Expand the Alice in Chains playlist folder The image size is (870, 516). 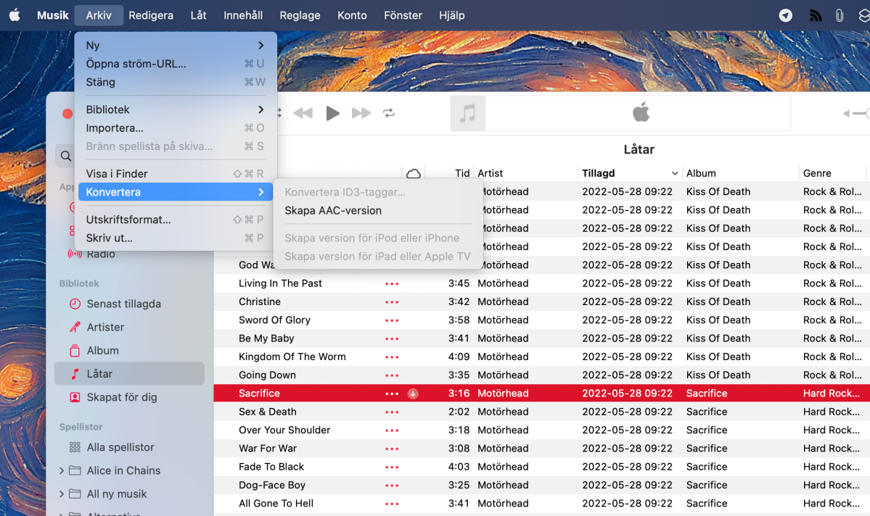click(x=62, y=470)
